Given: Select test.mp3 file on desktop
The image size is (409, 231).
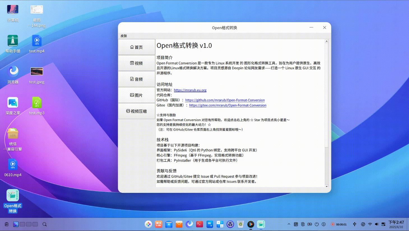Looking at the screenshot, I should [x=37, y=106].
